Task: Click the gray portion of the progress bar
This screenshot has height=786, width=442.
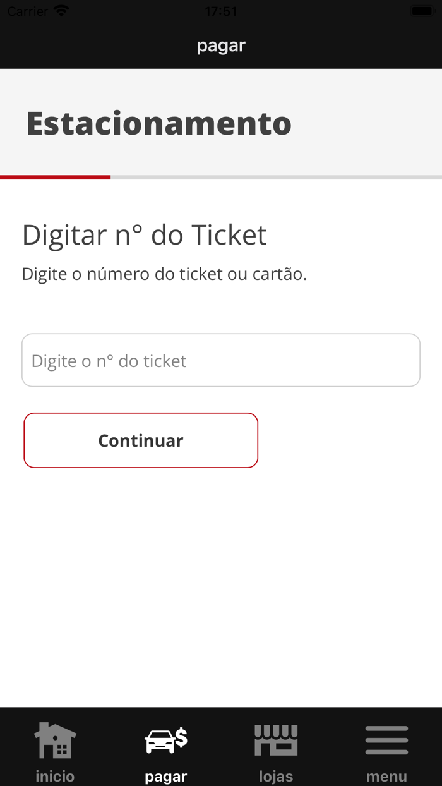Action: (276, 178)
